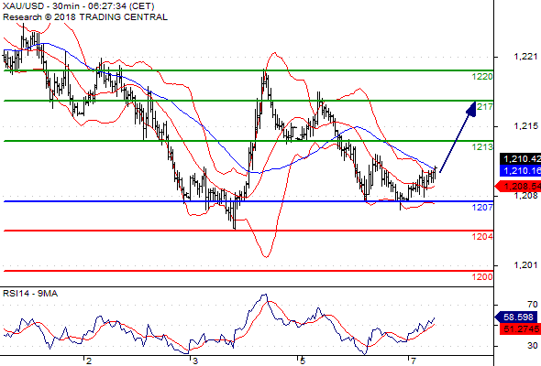Screen dimensions: 541x366
Task: Select the 1207 blue pivot label
Action: pos(482,208)
